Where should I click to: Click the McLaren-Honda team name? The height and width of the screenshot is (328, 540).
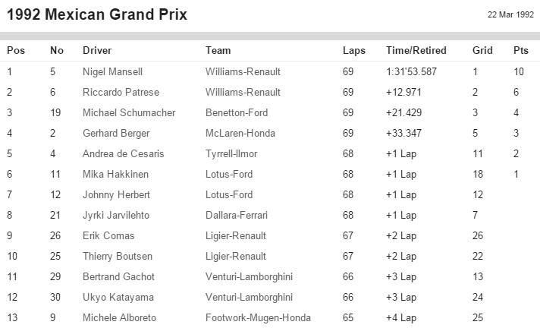click(x=240, y=134)
